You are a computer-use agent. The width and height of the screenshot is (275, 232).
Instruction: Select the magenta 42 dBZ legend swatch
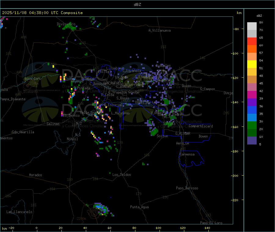click(252, 95)
